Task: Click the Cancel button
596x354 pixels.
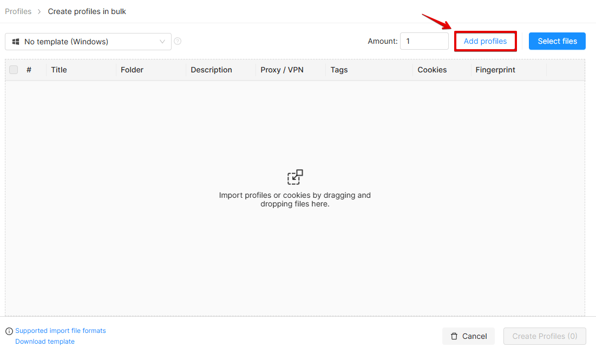Action: [468, 336]
